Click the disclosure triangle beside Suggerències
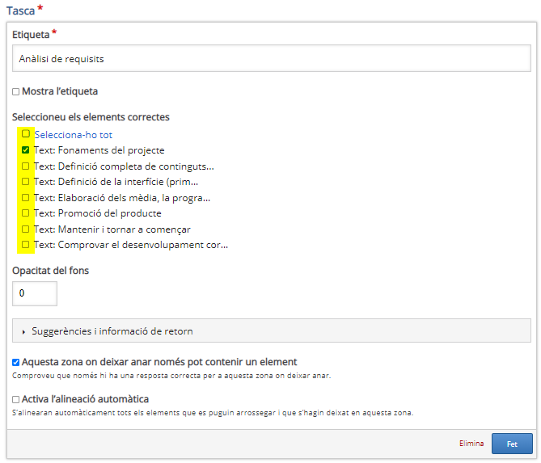Viewport: 541px width, 463px height. [x=23, y=332]
